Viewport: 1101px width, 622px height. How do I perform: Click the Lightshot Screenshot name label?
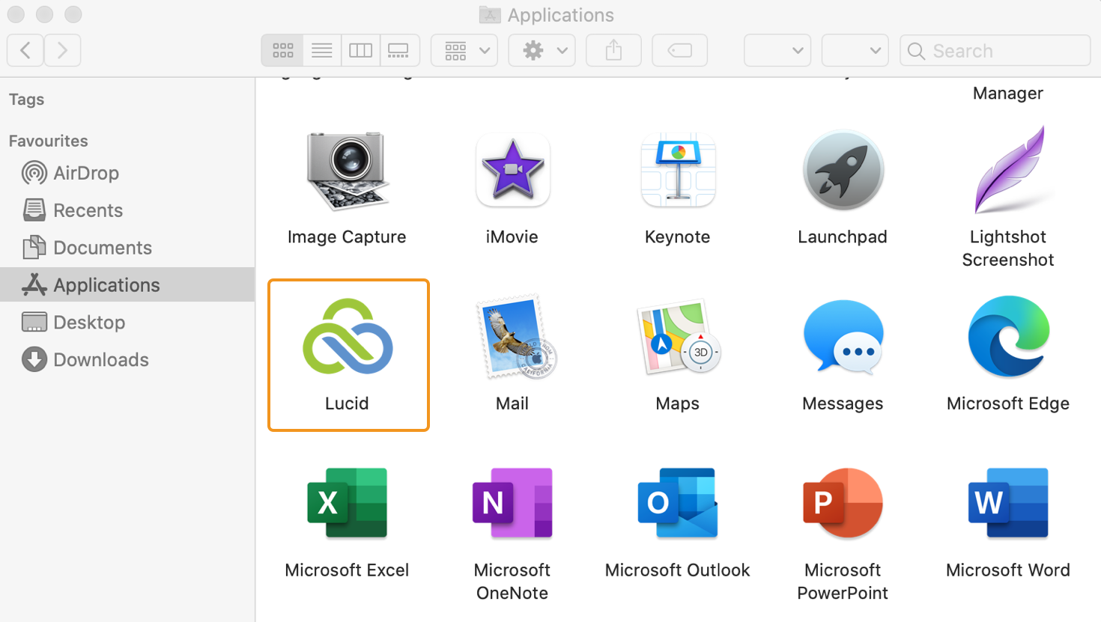1008,249
